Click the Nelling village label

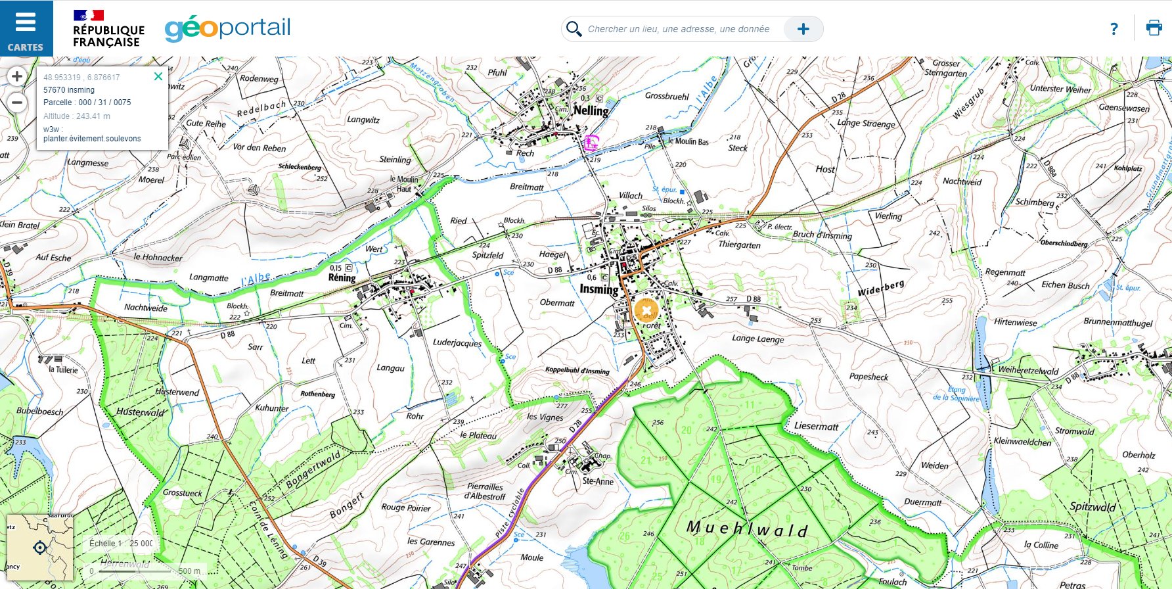(x=591, y=110)
